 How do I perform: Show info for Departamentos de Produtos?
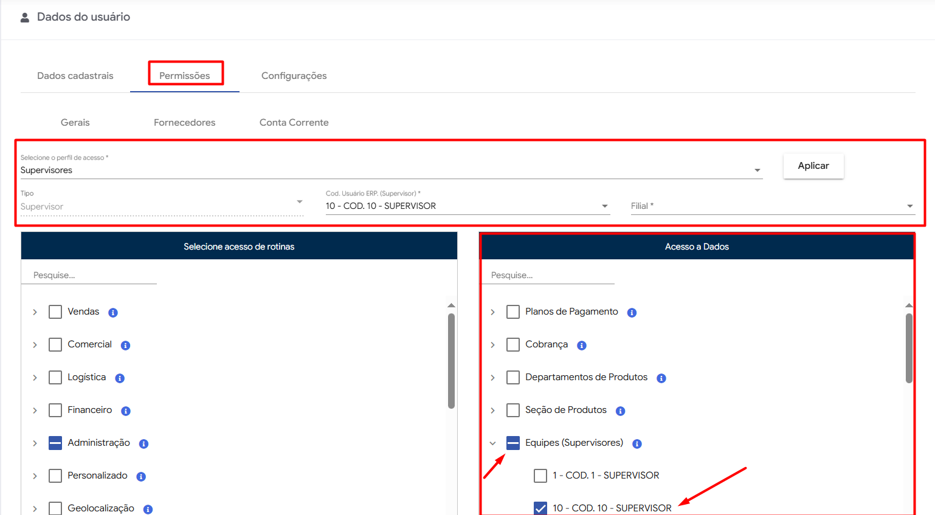pos(661,378)
